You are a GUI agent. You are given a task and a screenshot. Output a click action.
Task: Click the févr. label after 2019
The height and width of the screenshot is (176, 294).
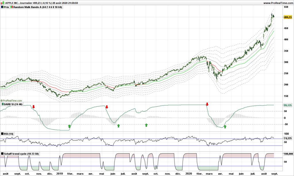(x=70, y=174)
